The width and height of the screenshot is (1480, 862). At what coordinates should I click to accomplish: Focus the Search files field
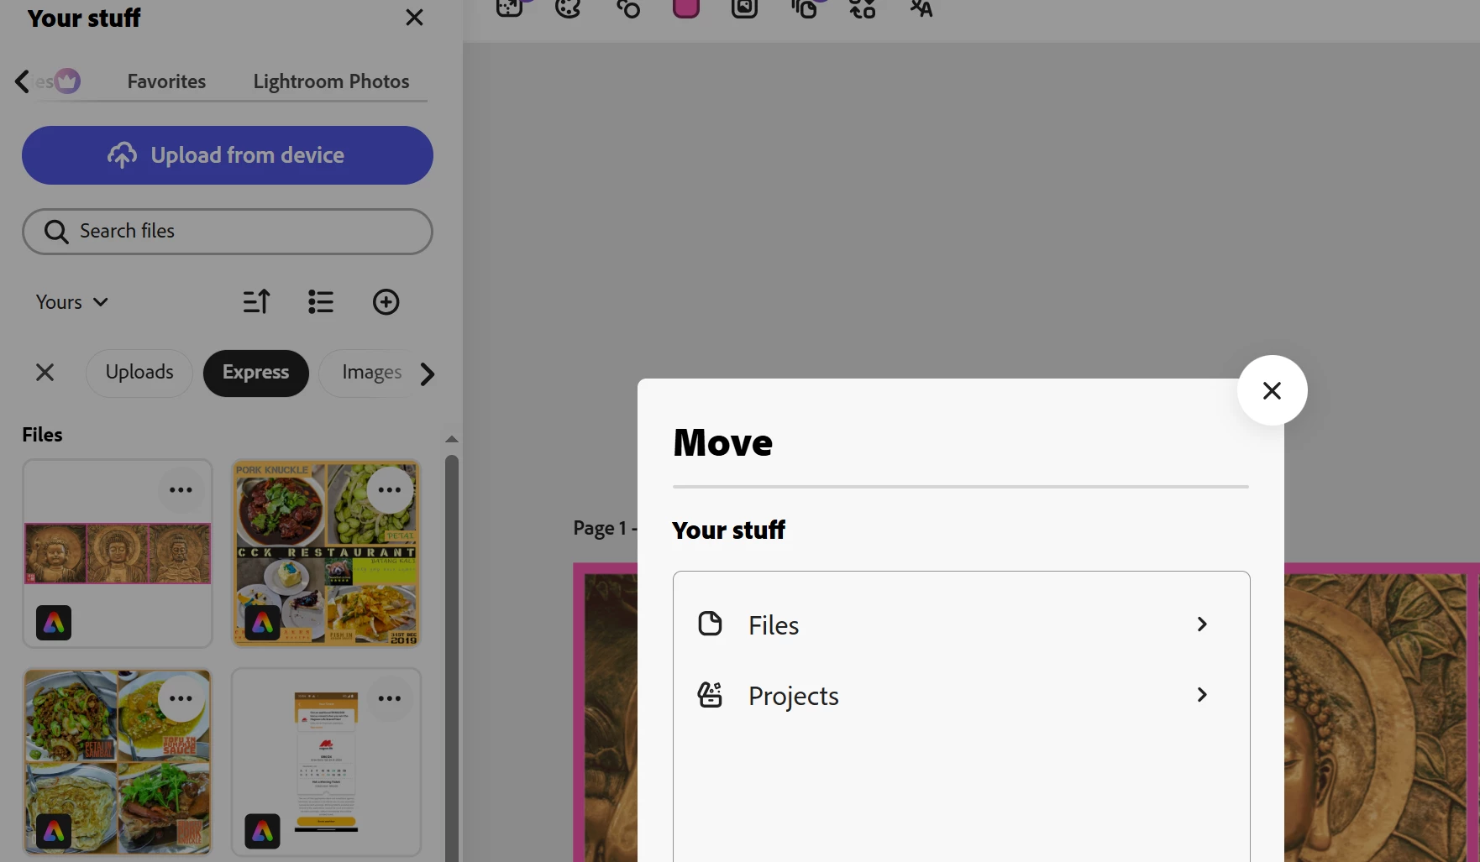click(x=228, y=232)
